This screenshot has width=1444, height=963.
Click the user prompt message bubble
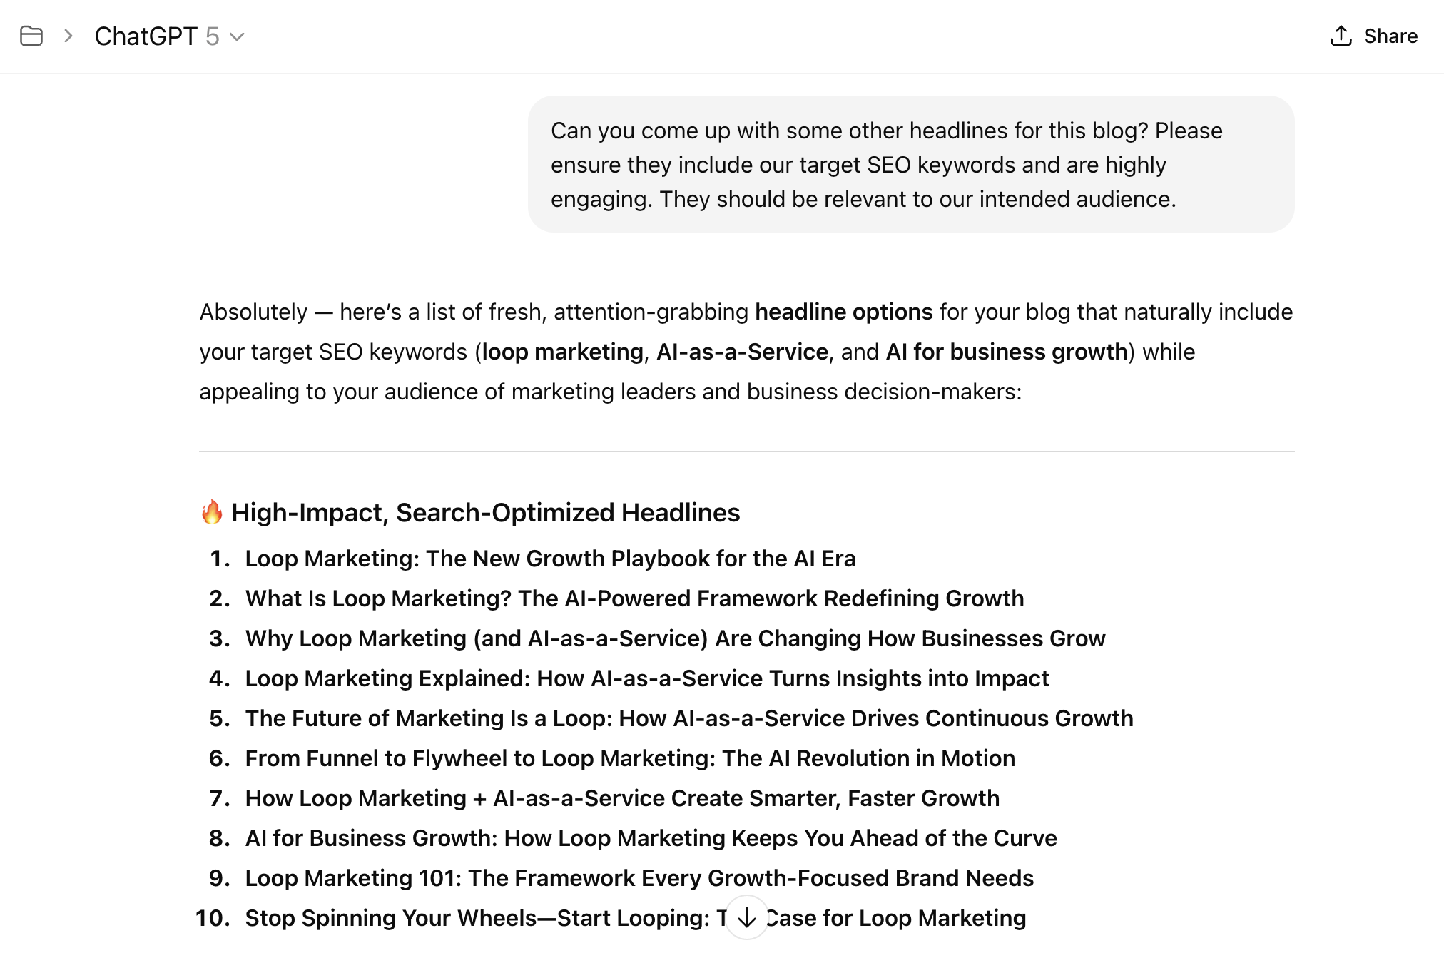click(910, 164)
